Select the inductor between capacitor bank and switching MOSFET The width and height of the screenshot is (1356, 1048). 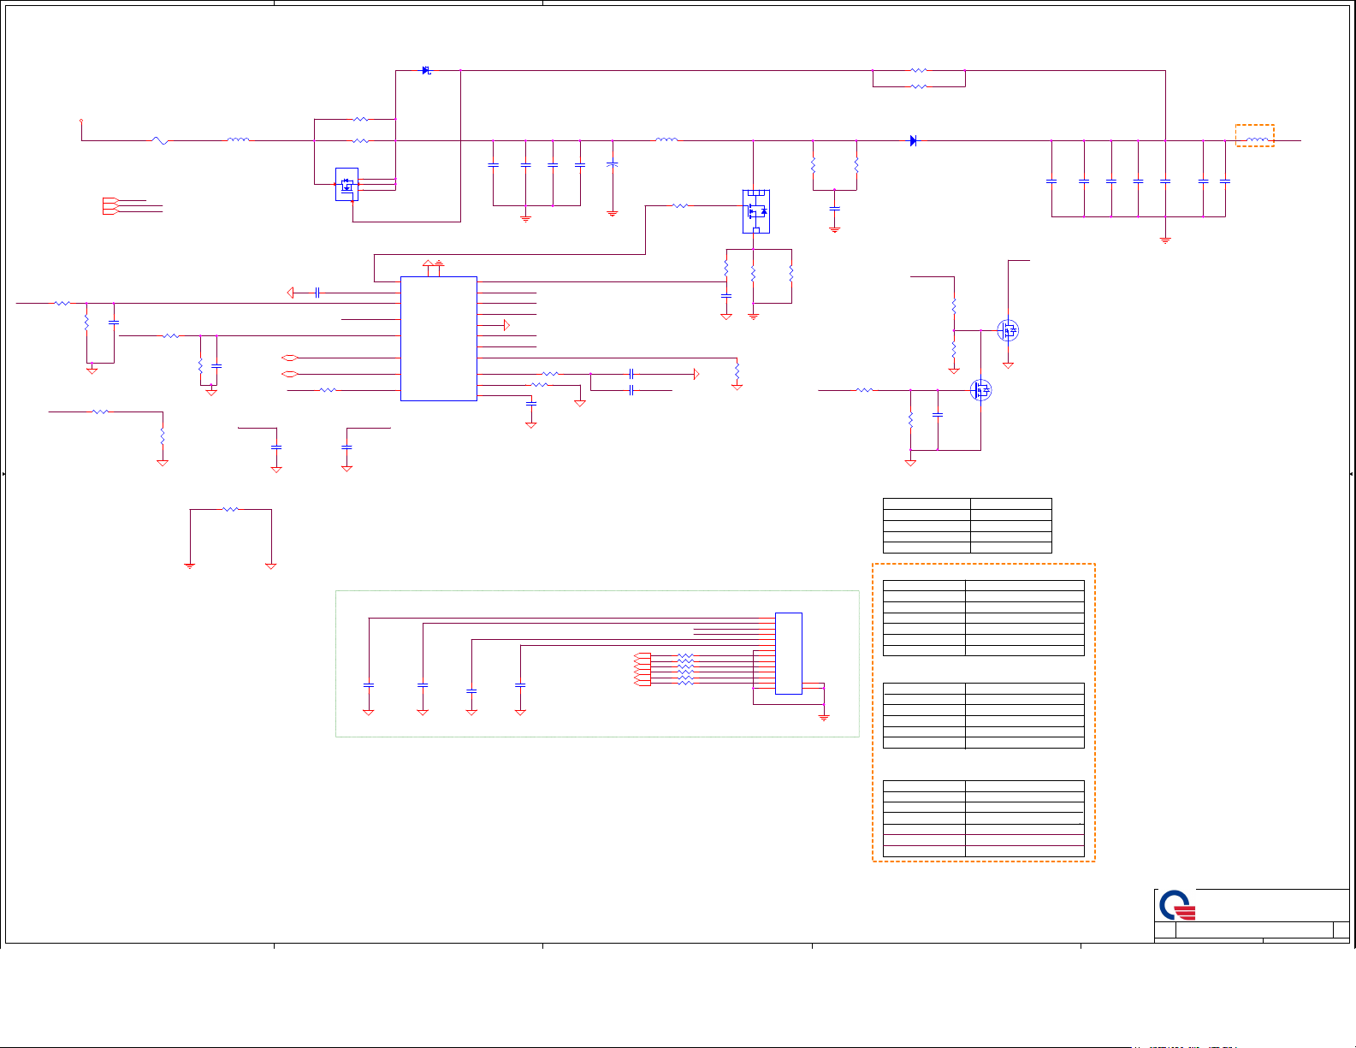point(666,139)
